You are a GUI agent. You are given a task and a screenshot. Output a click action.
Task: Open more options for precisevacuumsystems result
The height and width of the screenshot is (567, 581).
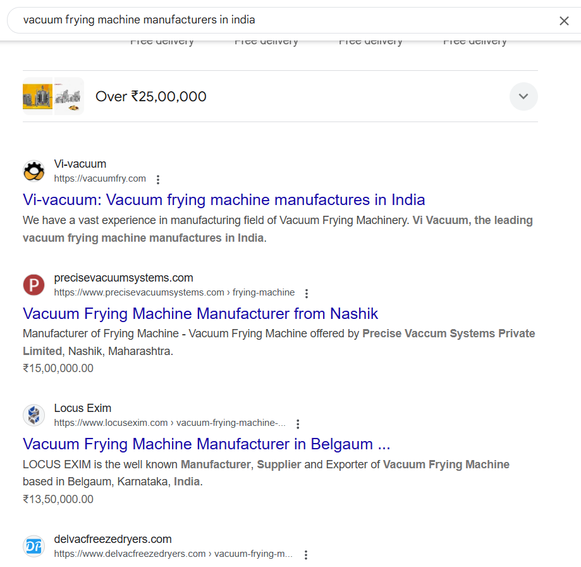click(307, 294)
